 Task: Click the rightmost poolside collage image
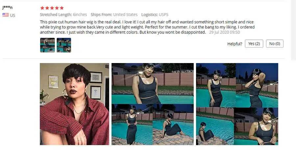click(x=237, y=104)
